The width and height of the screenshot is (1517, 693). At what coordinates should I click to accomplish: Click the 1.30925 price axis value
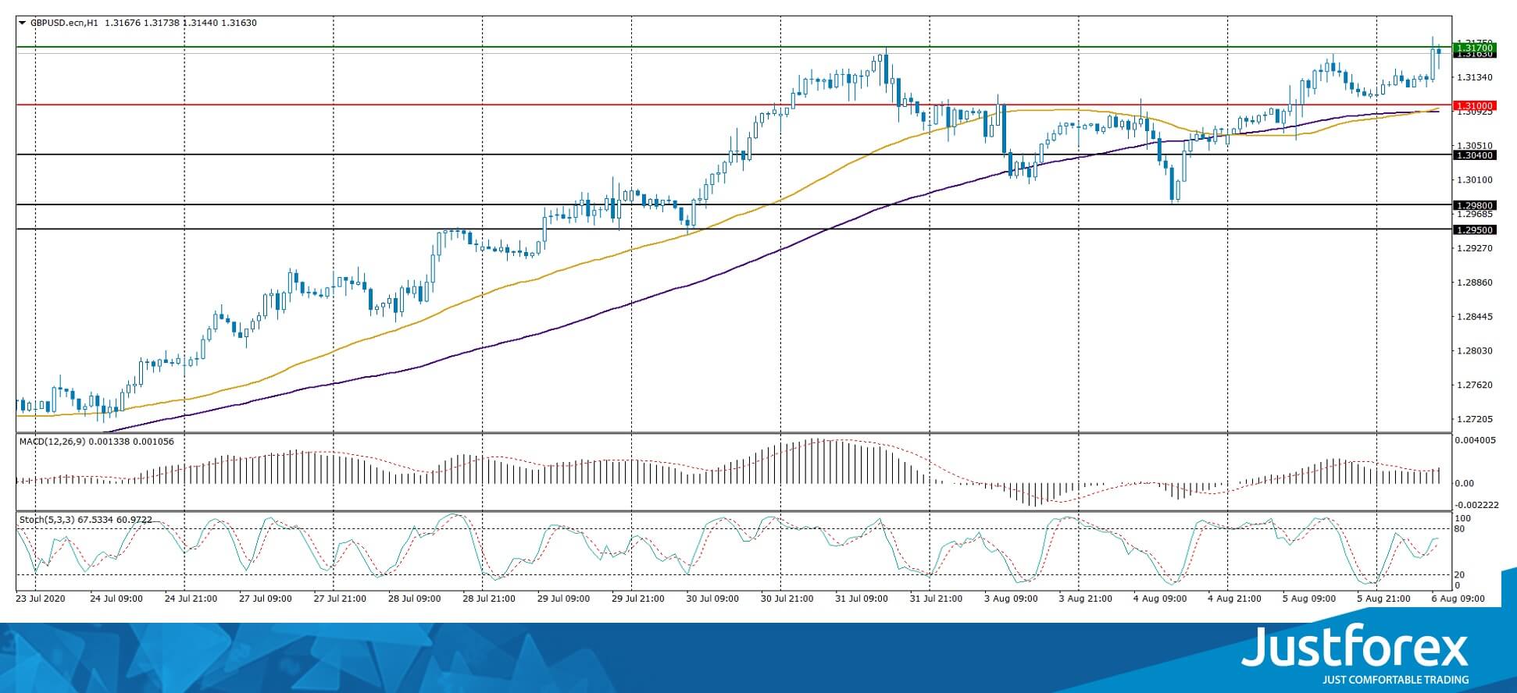tap(1475, 112)
